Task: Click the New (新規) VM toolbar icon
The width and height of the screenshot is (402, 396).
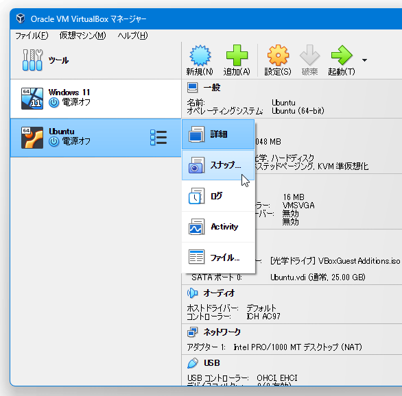Action: tap(200, 55)
